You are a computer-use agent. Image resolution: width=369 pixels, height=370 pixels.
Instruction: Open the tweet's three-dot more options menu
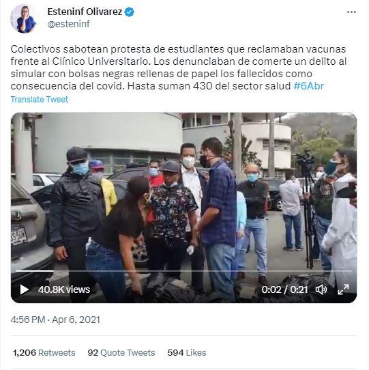click(x=351, y=12)
